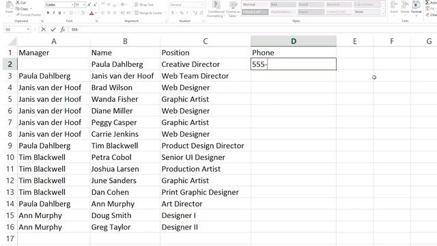Open the General number format dropdown
The height and width of the screenshot is (246, 437).
click(202, 5)
